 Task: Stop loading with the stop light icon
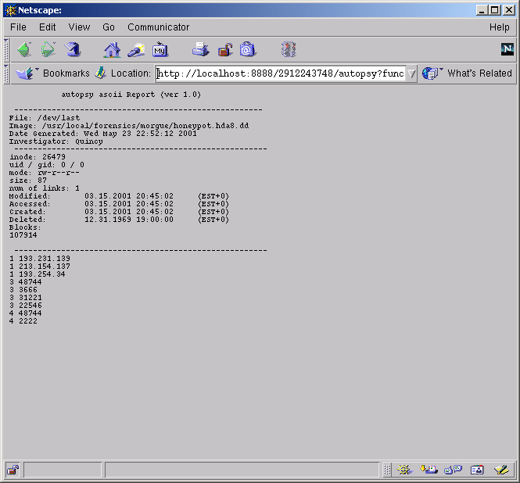pyautogui.click(x=289, y=50)
